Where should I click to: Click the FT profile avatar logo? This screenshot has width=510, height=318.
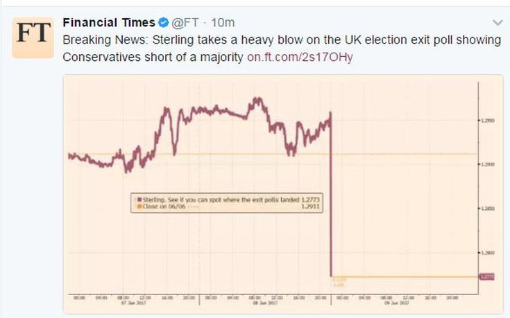33,35
